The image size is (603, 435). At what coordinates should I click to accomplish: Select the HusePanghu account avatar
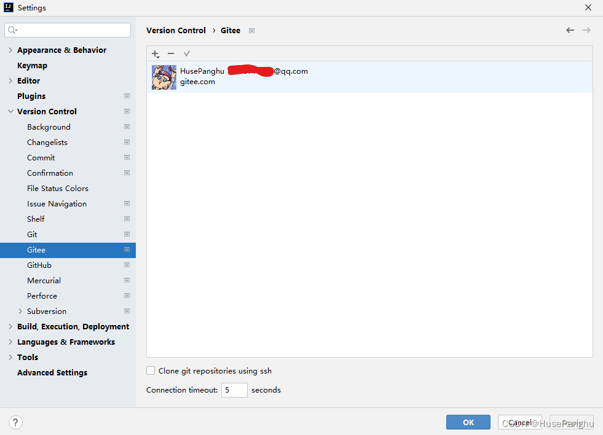coord(164,77)
